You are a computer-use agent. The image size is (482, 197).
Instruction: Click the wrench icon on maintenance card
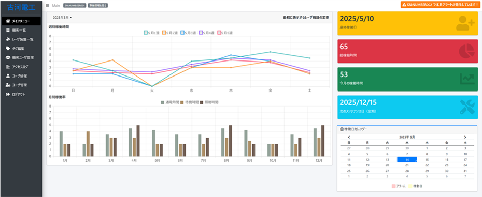click(467, 107)
